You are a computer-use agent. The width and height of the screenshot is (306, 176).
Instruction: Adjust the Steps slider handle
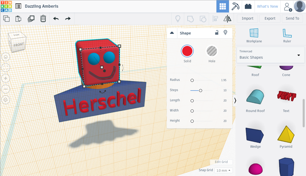200,90
